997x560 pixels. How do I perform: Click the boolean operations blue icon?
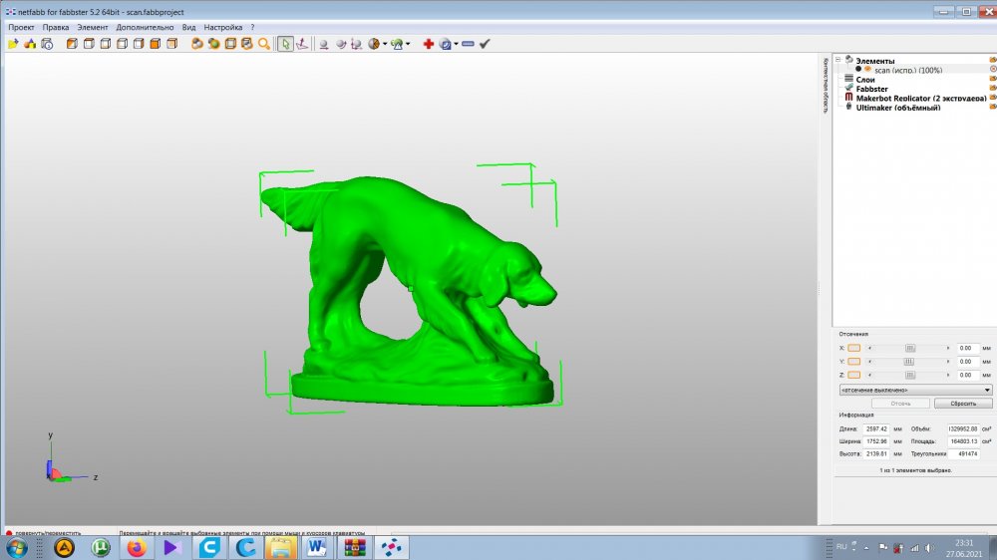445,44
